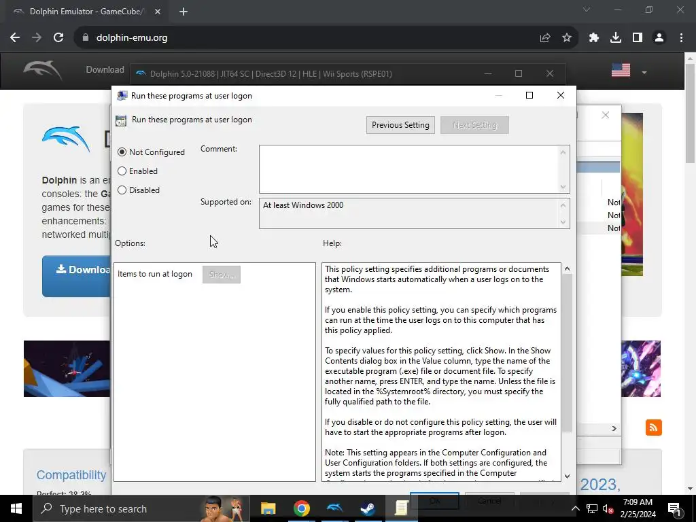Open the Chrome profile icon
Screen dimensions: 696x522
659,38
